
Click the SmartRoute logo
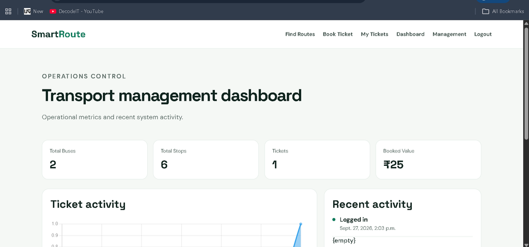tap(58, 34)
